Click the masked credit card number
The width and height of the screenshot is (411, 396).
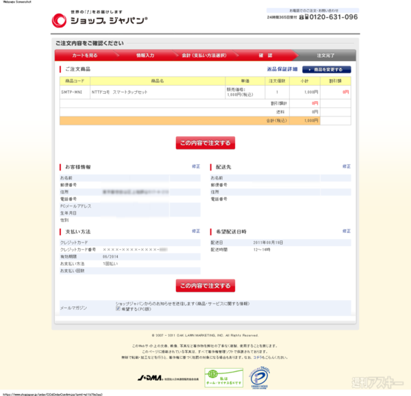coord(135,249)
